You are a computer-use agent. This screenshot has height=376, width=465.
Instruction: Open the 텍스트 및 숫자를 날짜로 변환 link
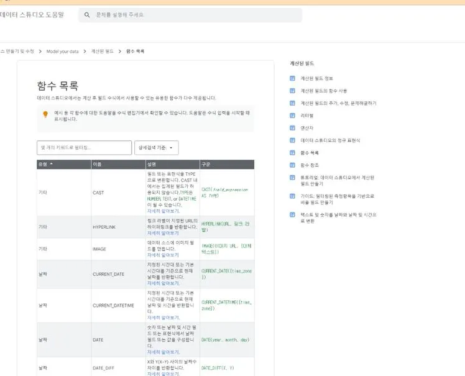tap(338, 218)
